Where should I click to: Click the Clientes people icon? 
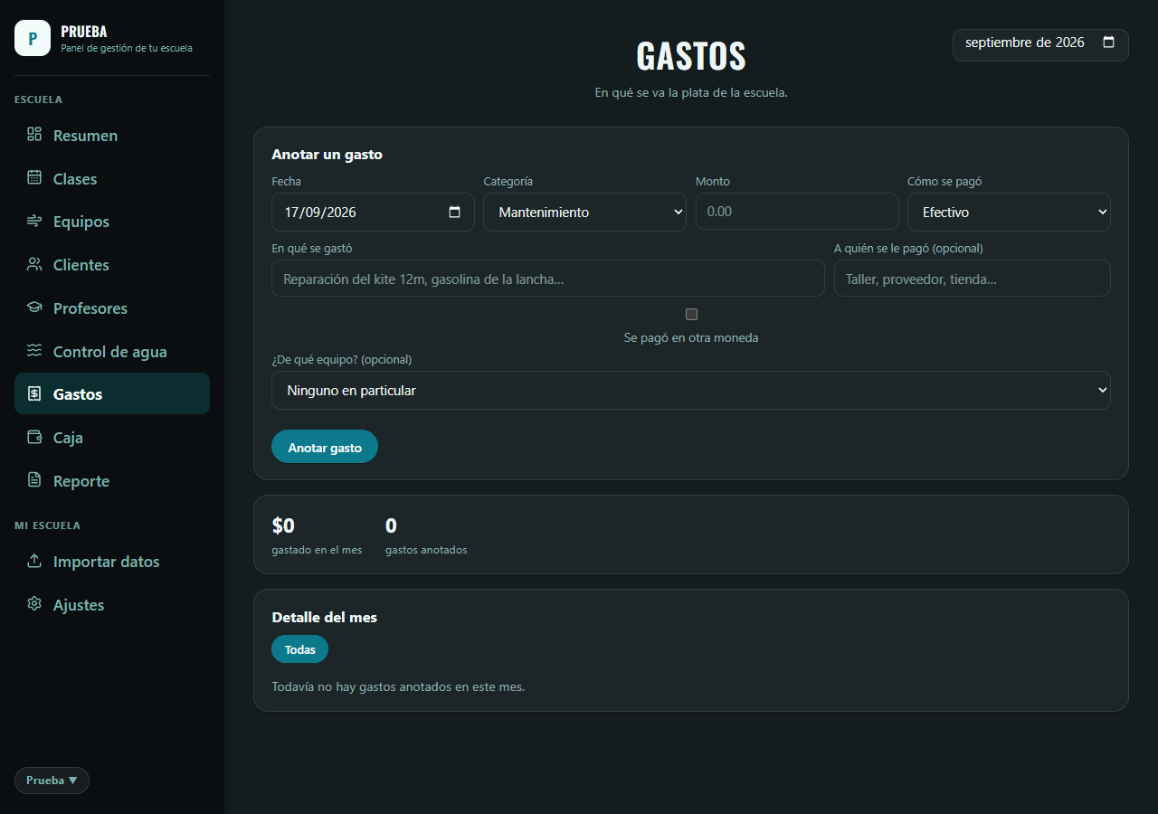click(34, 265)
